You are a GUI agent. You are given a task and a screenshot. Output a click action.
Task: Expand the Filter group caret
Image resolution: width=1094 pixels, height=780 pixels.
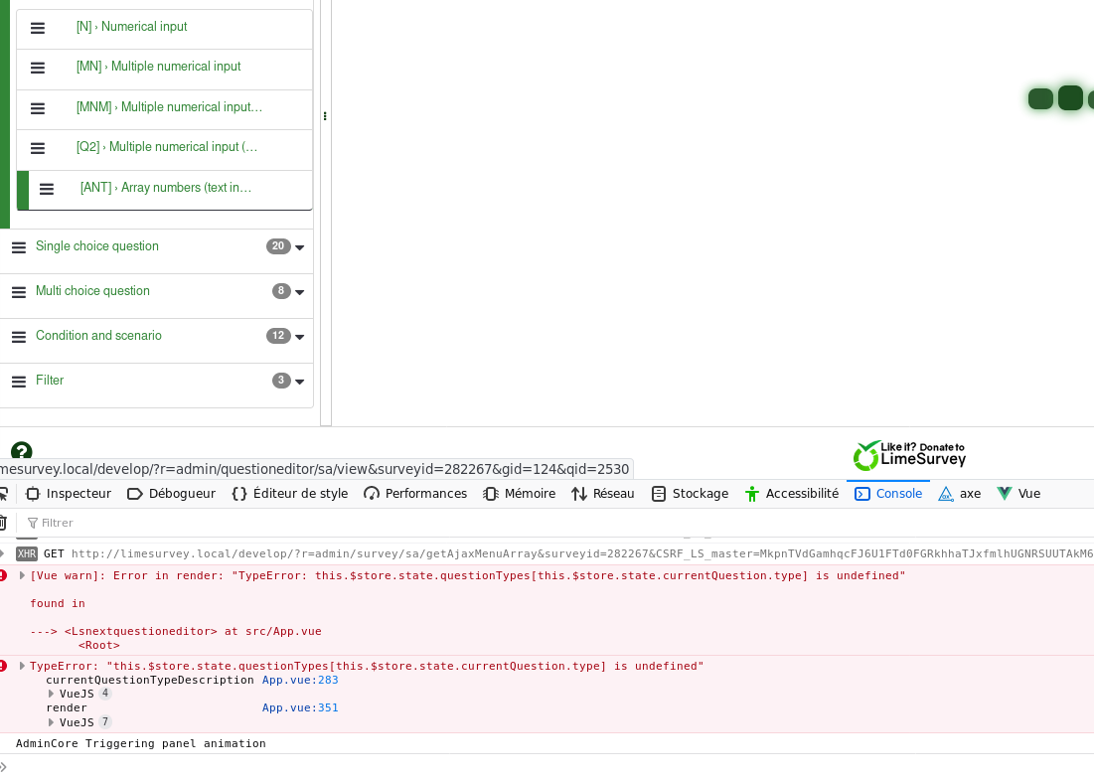[x=300, y=382]
